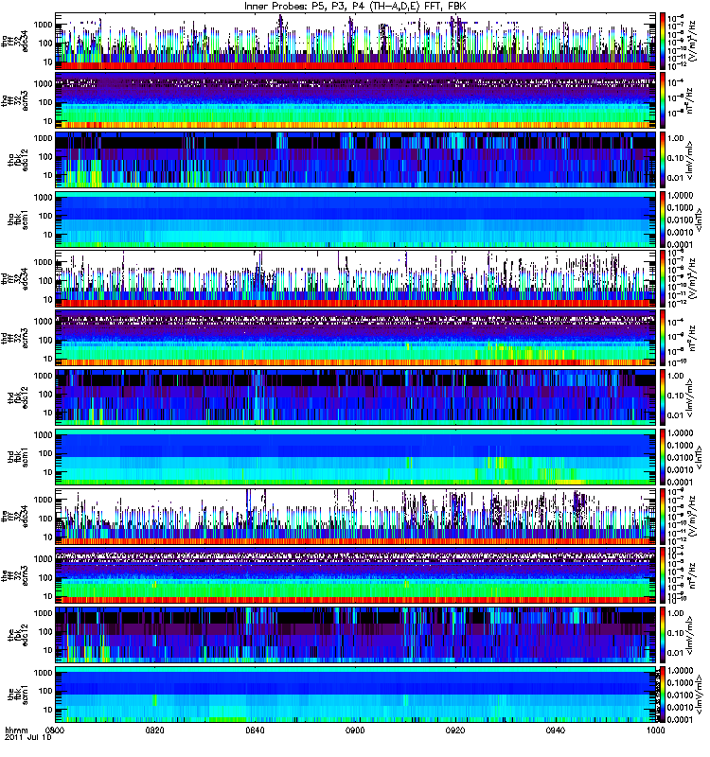Click the color bar of thd fbk edc12 panel

663,397
